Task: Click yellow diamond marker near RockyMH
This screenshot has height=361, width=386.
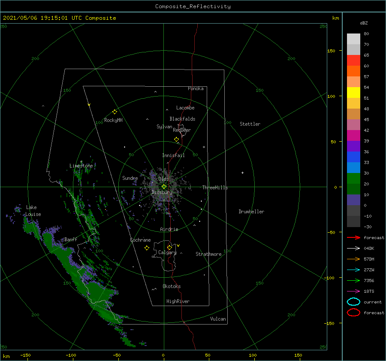Action: coord(115,112)
